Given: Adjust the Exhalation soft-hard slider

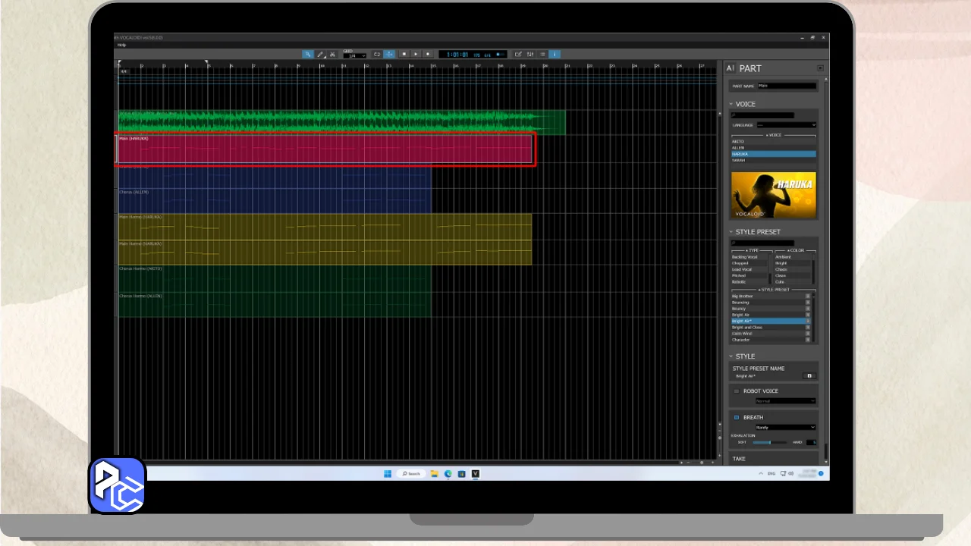Looking at the screenshot, I should pyautogui.click(x=771, y=442).
